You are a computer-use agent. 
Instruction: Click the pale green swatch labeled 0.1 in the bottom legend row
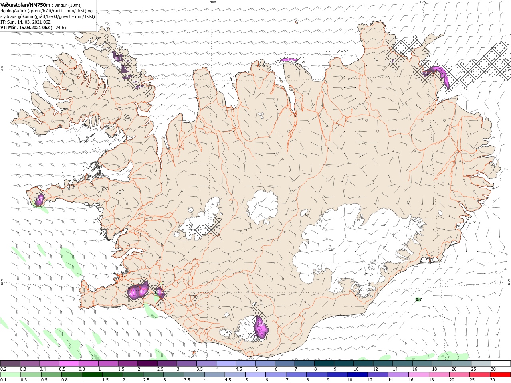[10, 375]
